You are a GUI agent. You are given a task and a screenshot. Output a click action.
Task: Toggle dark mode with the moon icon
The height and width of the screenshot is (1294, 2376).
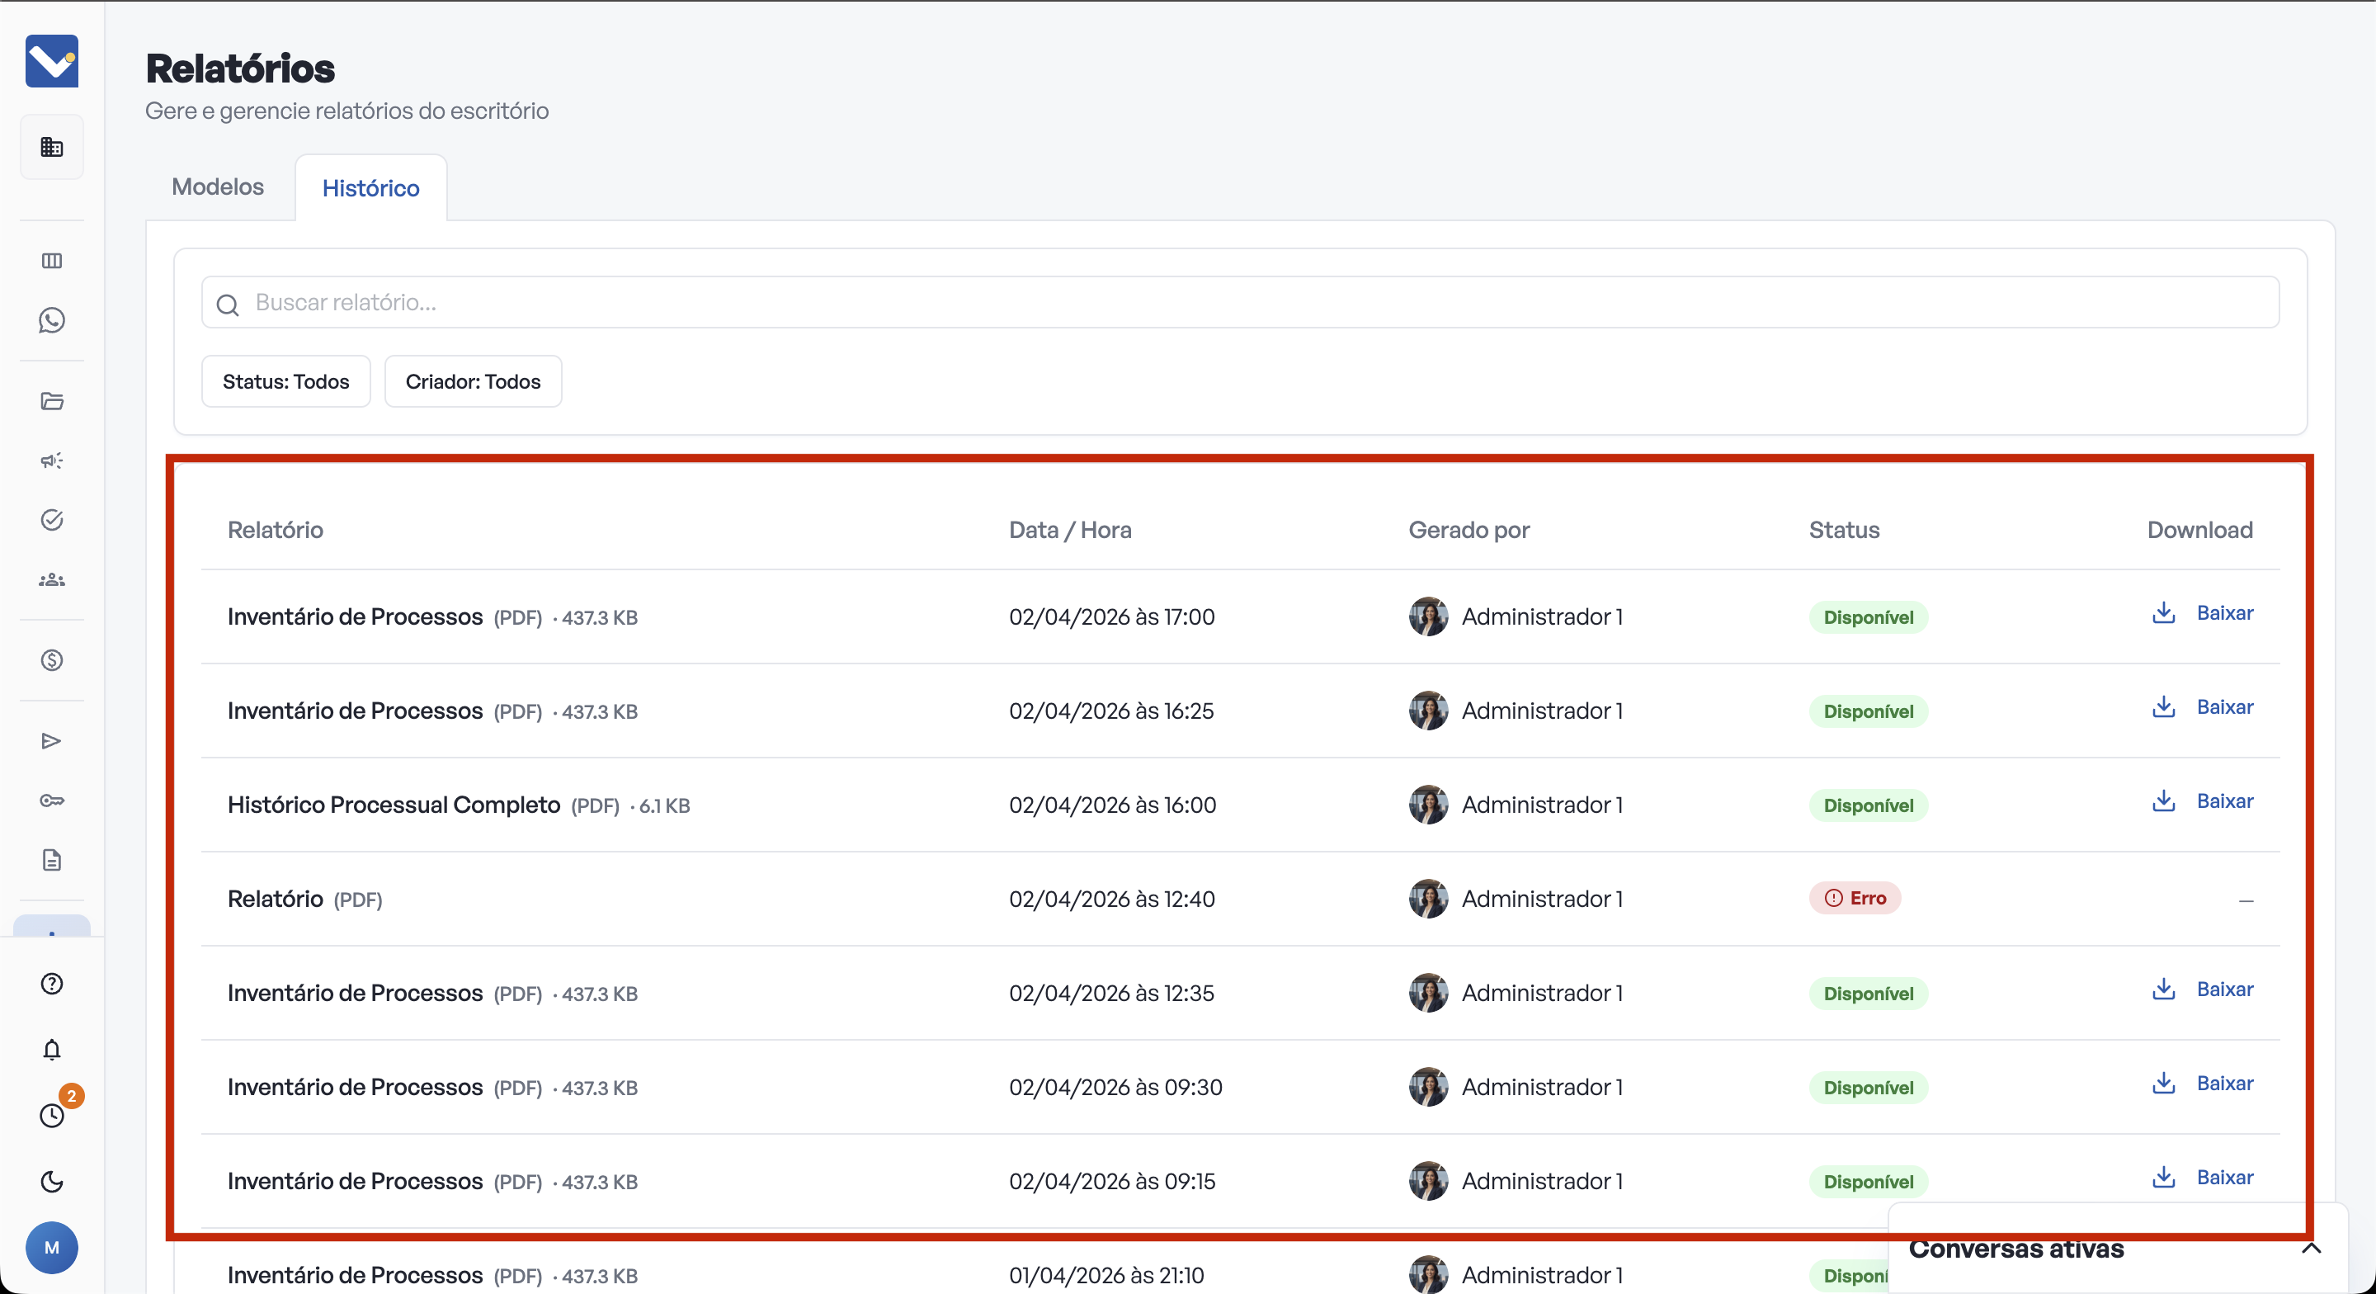pyautogui.click(x=52, y=1182)
